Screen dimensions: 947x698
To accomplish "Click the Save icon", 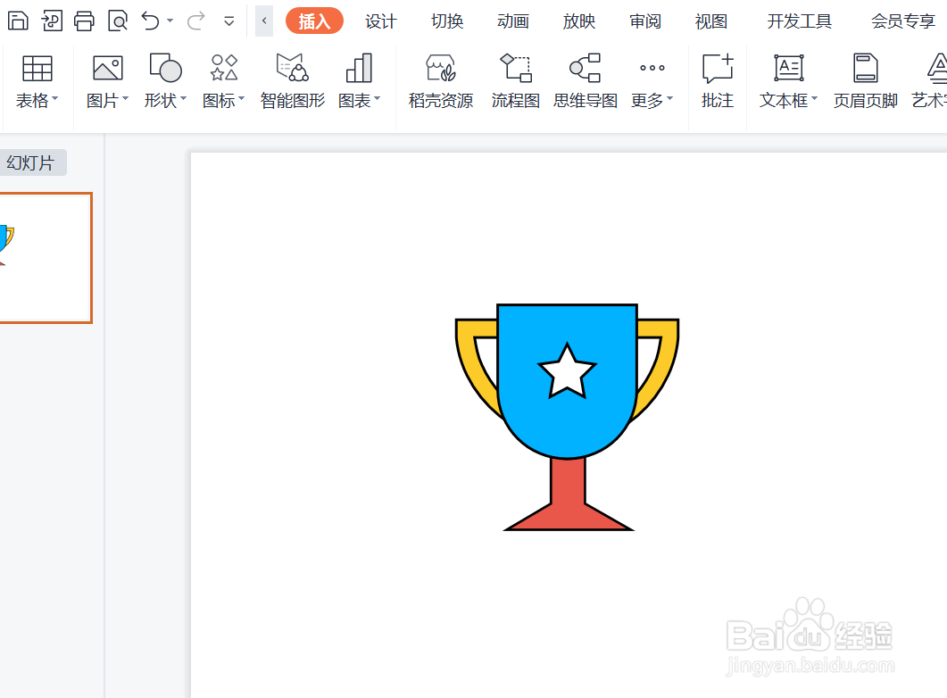I will click(18, 21).
